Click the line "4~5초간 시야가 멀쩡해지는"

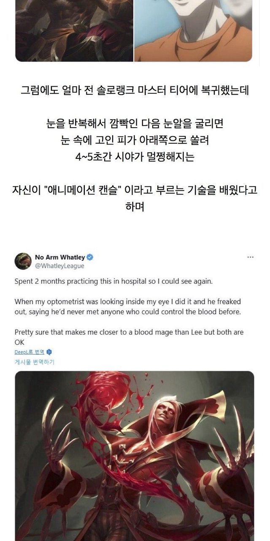pyautogui.click(x=135, y=157)
